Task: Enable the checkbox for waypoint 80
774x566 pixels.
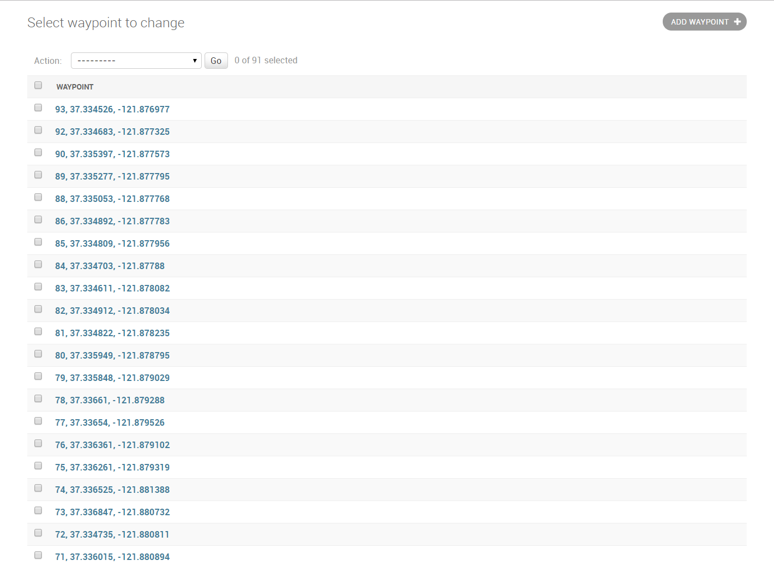Action: [38, 354]
